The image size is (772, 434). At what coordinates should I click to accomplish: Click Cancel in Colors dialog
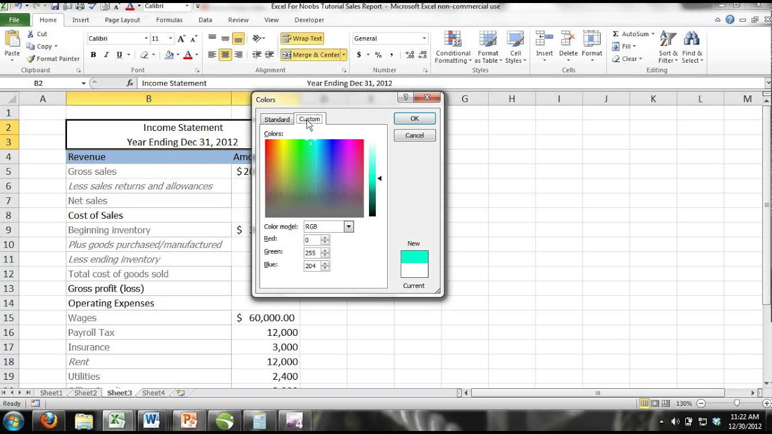coord(414,136)
